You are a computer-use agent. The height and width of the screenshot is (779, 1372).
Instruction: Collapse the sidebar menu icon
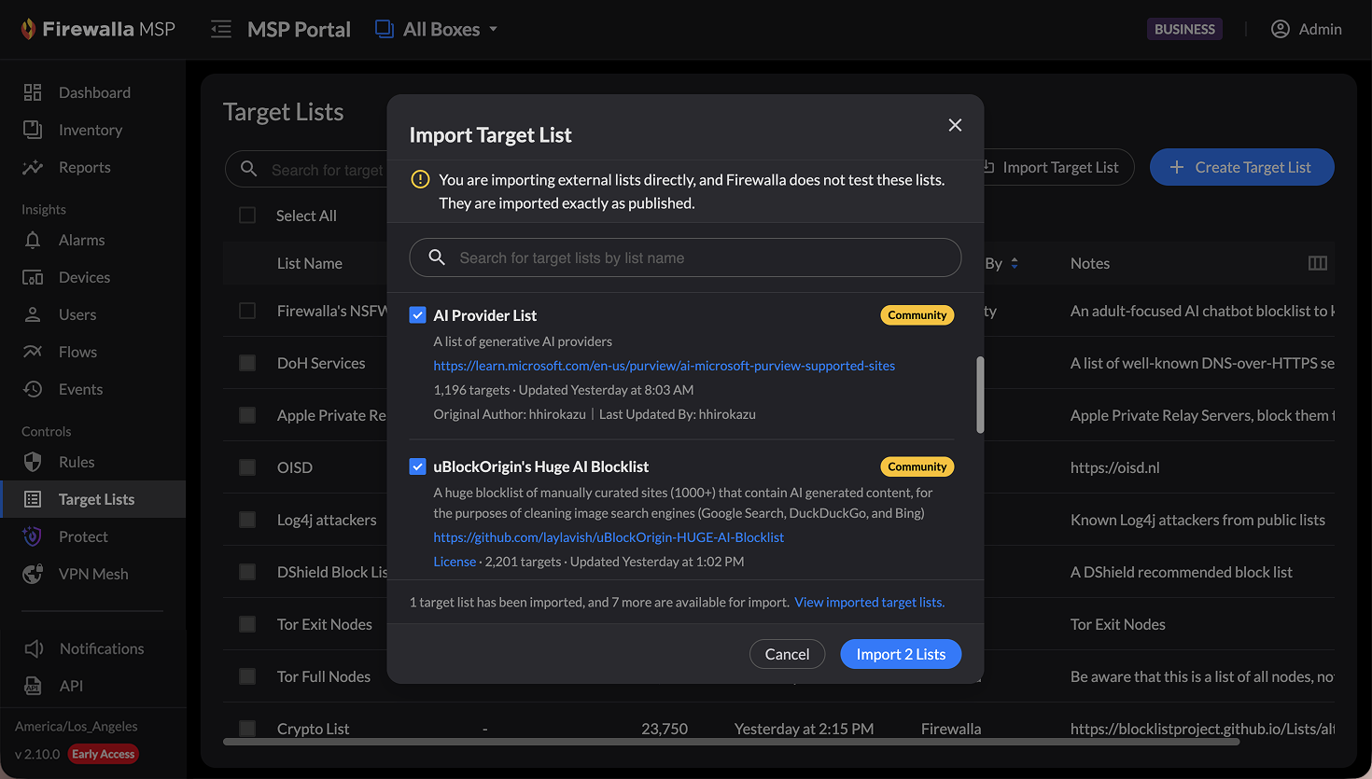(x=221, y=29)
